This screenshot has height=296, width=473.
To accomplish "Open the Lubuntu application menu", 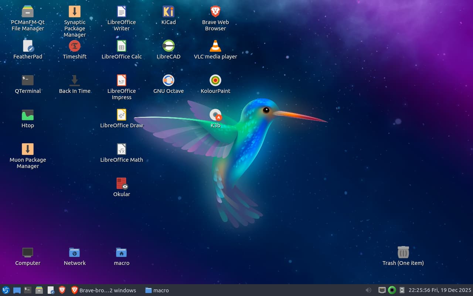I will point(6,290).
